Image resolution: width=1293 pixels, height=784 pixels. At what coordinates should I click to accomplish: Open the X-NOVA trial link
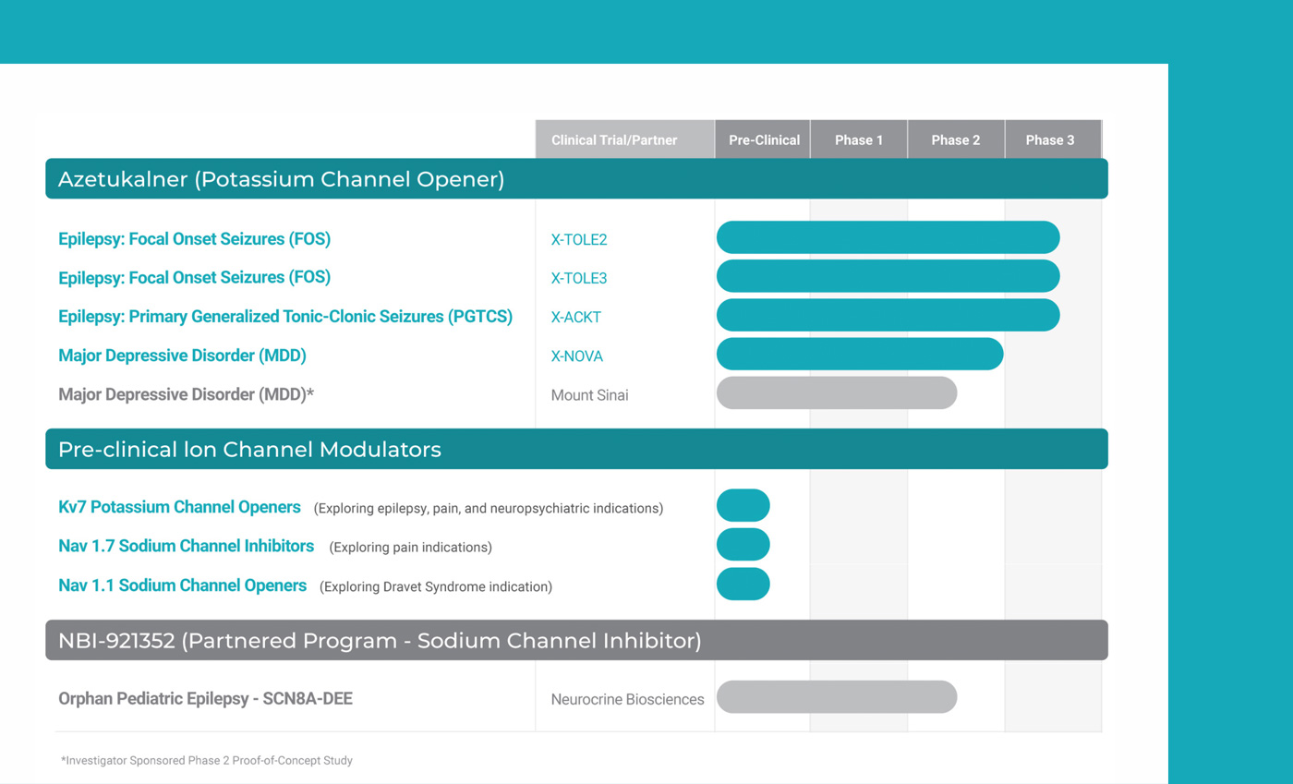coord(577,356)
